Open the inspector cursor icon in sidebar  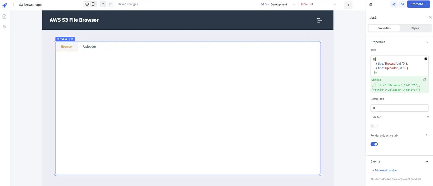click(x=4, y=26)
